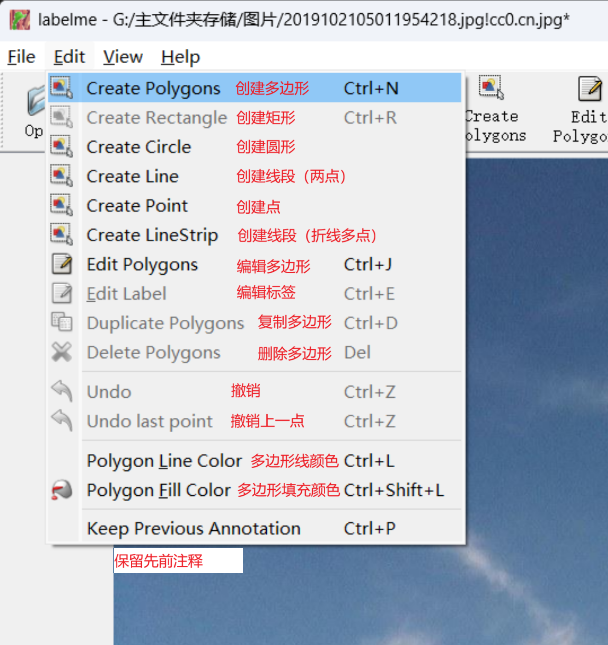608x645 pixels.
Task: Click the Polygon Fill Color paint icon
Action: (62, 490)
